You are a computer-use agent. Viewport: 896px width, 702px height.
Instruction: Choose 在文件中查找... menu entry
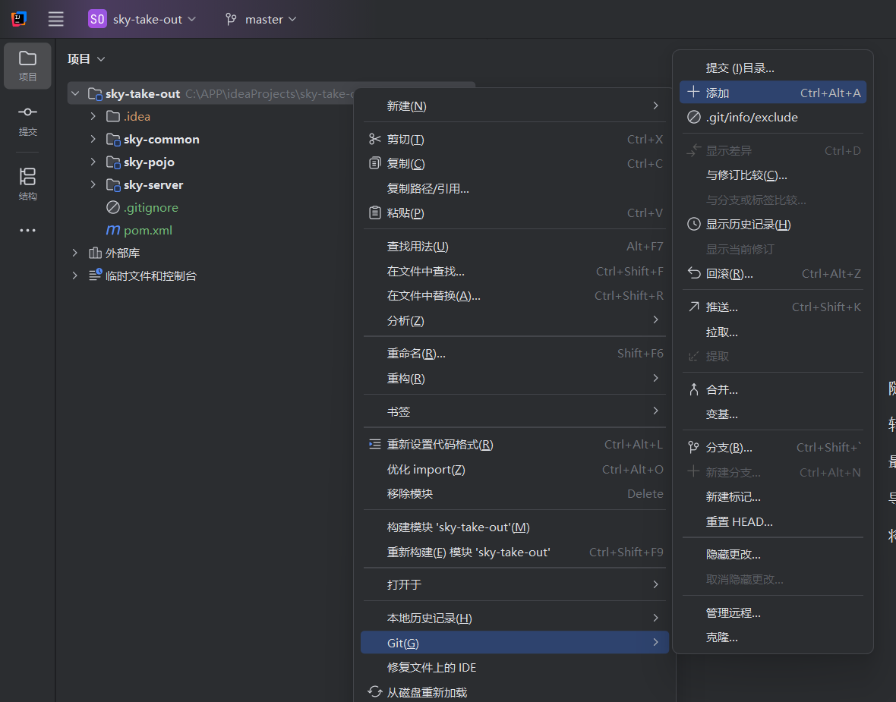[x=514, y=272]
